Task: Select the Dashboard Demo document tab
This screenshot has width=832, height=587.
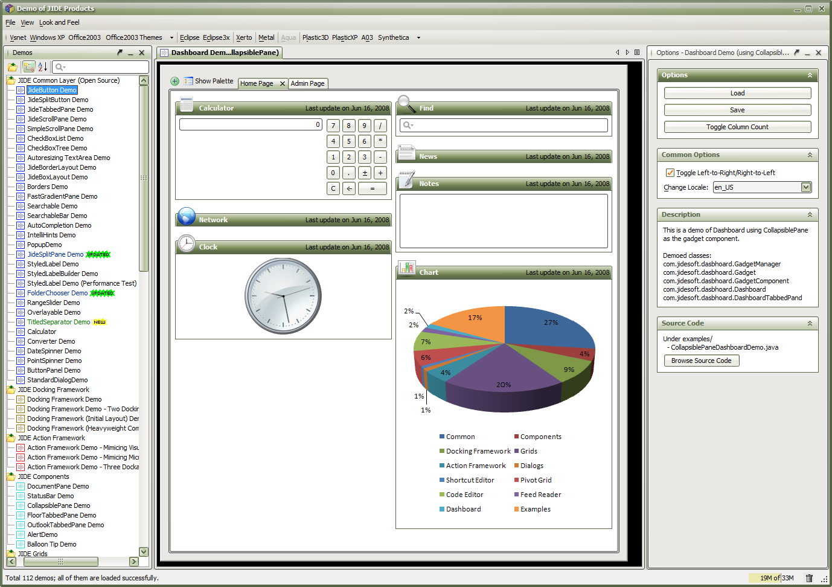Action: [x=220, y=53]
